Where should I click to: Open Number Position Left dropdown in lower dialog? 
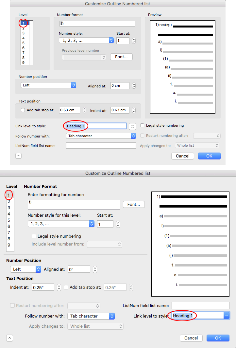26,269
